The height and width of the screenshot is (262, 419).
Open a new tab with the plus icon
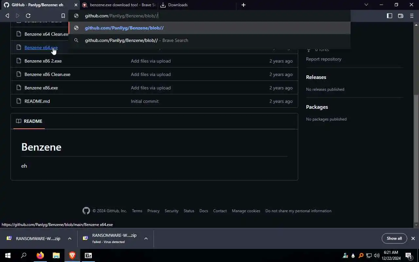coord(244,5)
